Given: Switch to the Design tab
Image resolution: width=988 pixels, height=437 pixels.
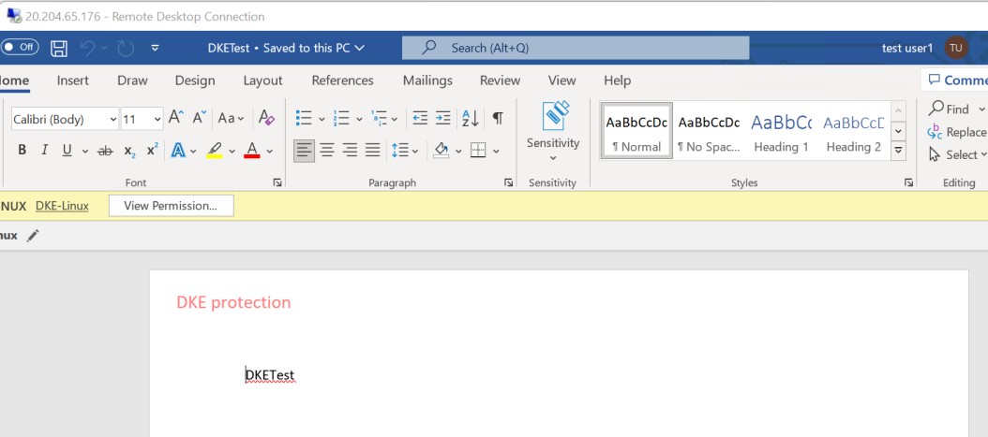Looking at the screenshot, I should point(195,80).
